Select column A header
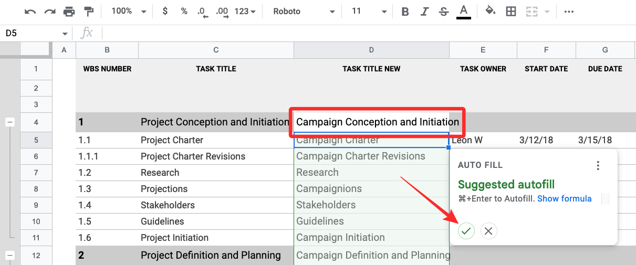 click(64, 50)
